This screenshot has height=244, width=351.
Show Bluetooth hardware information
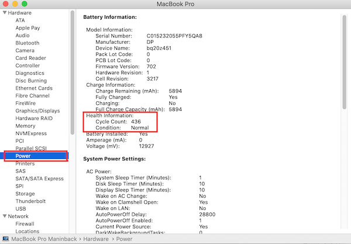click(x=27, y=43)
